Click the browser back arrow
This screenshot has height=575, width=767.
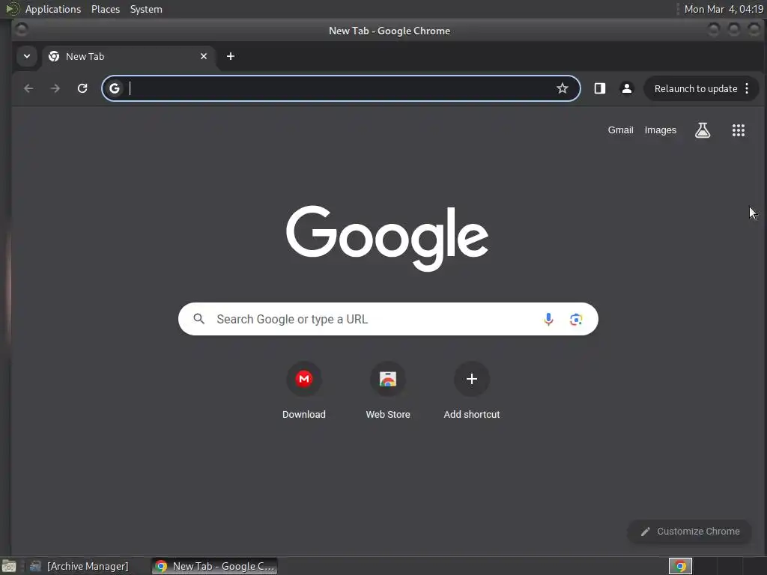pyautogui.click(x=29, y=88)
